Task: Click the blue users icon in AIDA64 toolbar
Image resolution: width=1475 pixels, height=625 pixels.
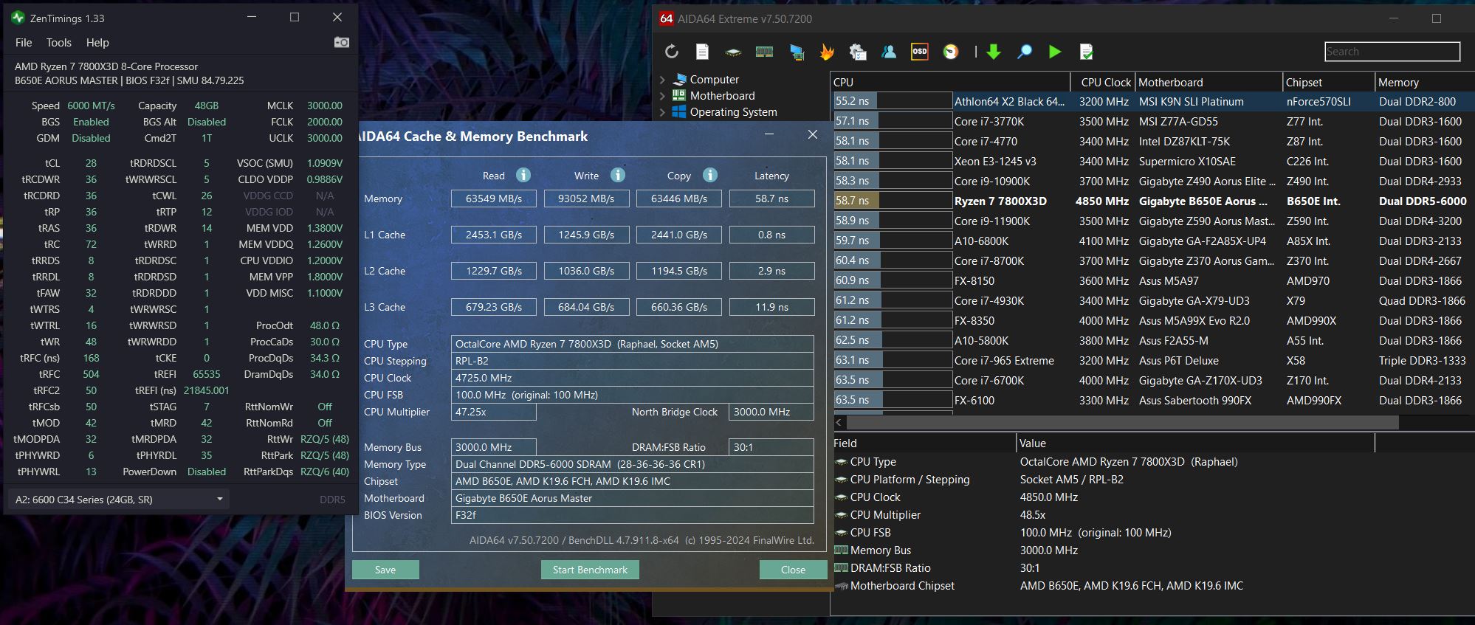Action: click(x=889, y=52)
